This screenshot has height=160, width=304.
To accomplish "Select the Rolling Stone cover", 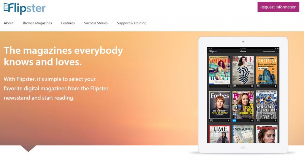I will point(267,134).
